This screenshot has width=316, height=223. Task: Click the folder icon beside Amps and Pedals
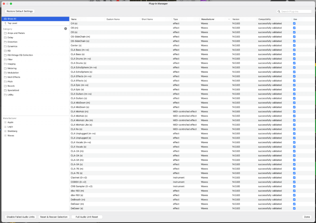click(x=5, y=33)
